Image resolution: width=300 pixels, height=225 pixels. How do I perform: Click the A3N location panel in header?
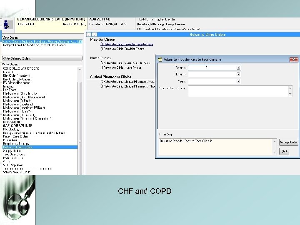(x=111, y=24)
